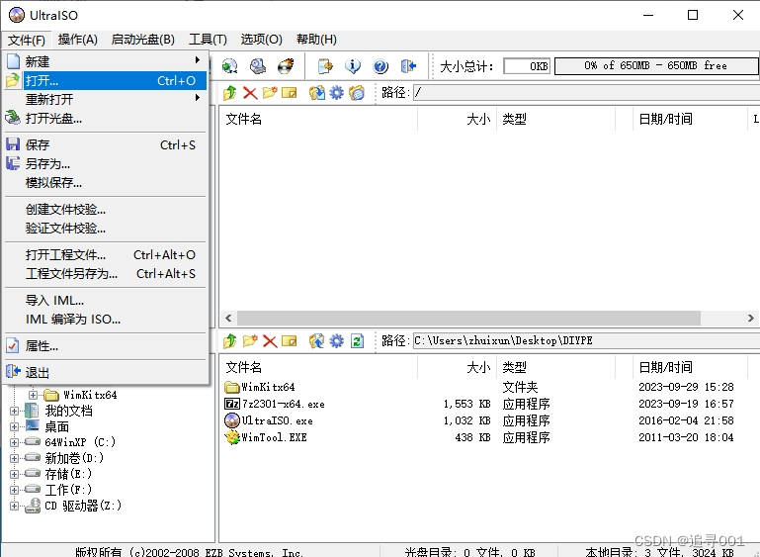Expand the 我的文档 tree node

14,411
